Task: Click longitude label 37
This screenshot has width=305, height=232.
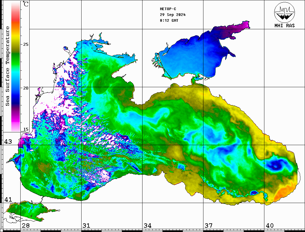Action: [209, 225]
